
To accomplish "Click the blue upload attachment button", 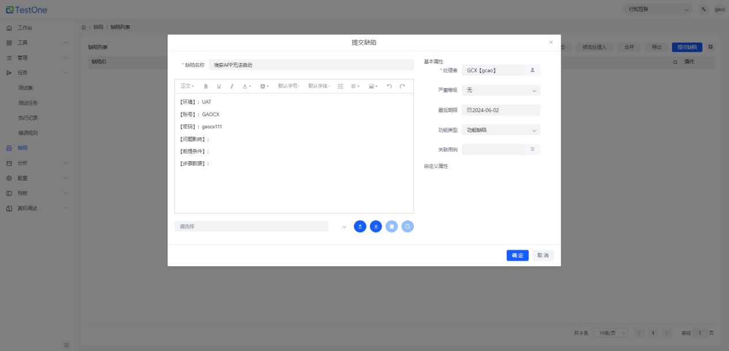I will pos(360,227).
